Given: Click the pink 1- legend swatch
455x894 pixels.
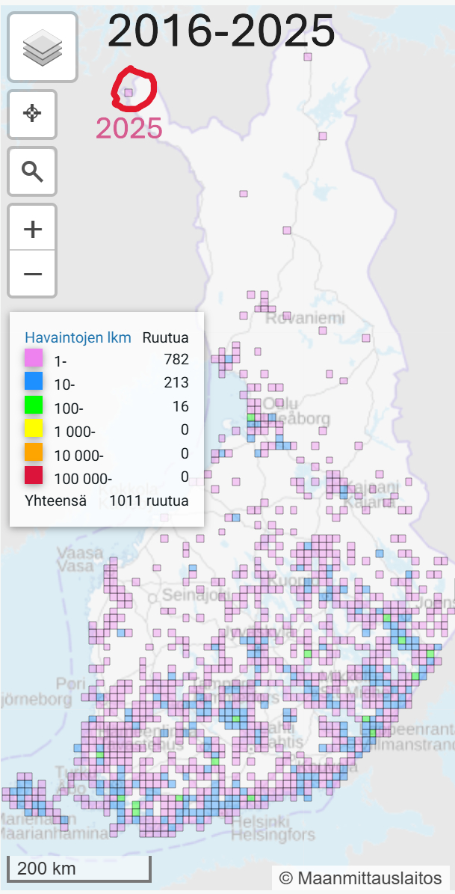Looking at the screenshot, I should click(34, 360).
